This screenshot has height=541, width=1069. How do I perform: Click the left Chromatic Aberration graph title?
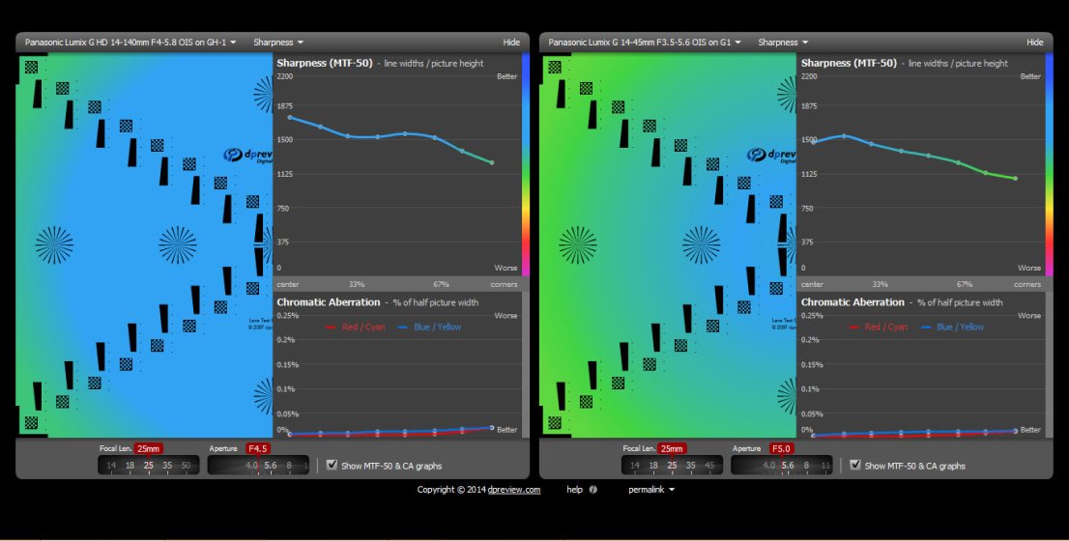pyautogui.click(x=329, y=301)
